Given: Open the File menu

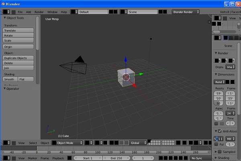Looking at the screenshot, I should click(x=20, y=12).
